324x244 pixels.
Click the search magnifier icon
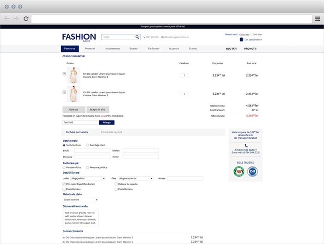(x=137, y=37)
